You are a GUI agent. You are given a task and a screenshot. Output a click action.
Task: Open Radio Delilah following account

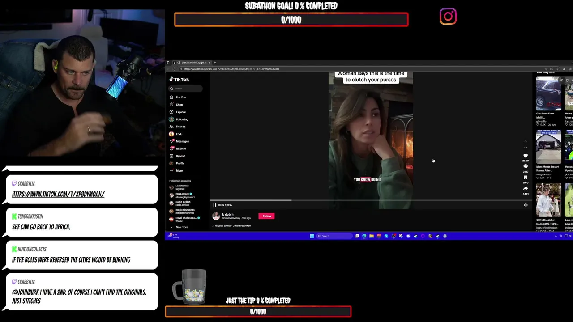pyautogui.click(x=182, y=203)
